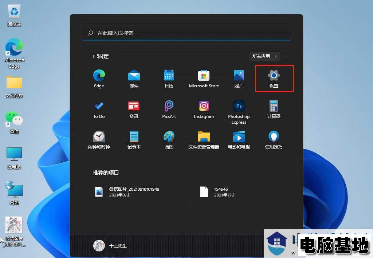Launch Photoshop Express
The width and height of the screenshot is (373, 258).
pyautogui.click(x=239, y=112)
